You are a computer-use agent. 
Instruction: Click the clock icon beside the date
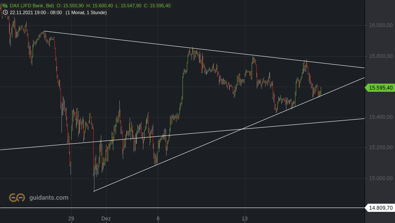pyautogui.click(x=5, y=12)
